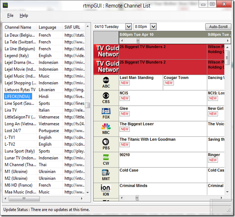Screen dimensions: 235x217
Task: Click the Auto-Scroll button
Action: 218,26
